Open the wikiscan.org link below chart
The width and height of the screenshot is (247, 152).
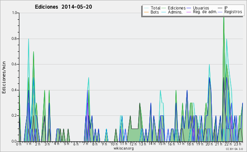pyautogui.click(x=123, y=148)
